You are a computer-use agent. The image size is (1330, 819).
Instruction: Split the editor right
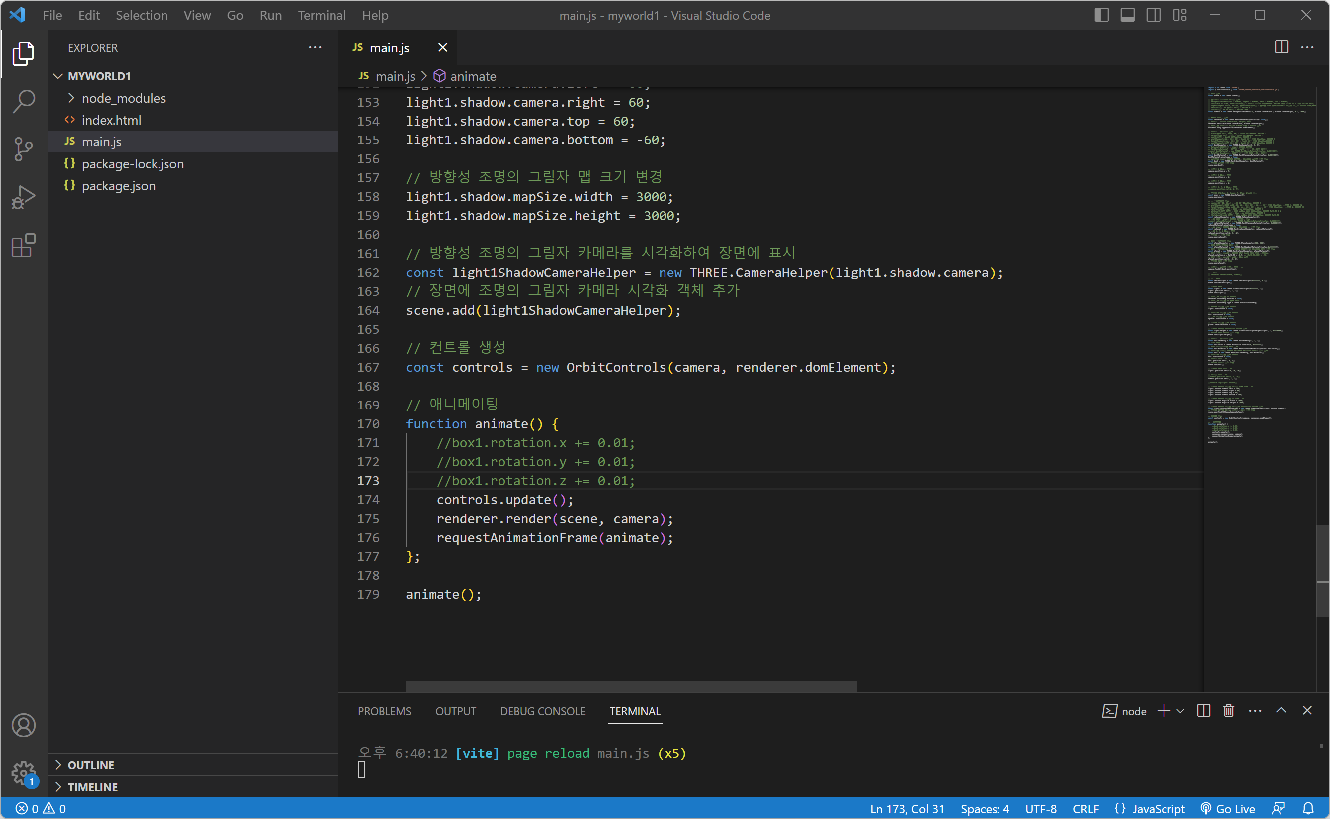(1281, 47)
